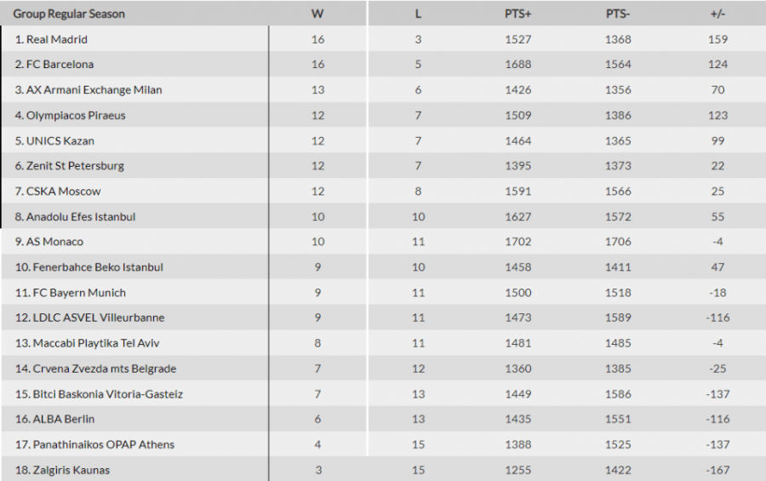Open the Zalgiris Kaunas team entry
This screenshot has width=766, height=481.
pos(62,470)
